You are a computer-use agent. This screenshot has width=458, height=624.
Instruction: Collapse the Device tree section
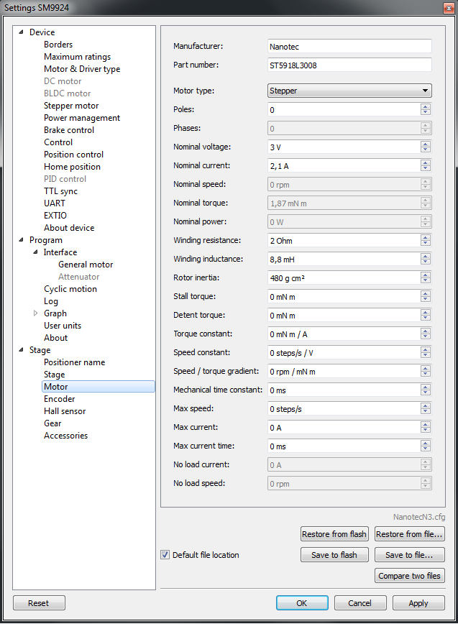pyautogui.click(x=21, y=32)
